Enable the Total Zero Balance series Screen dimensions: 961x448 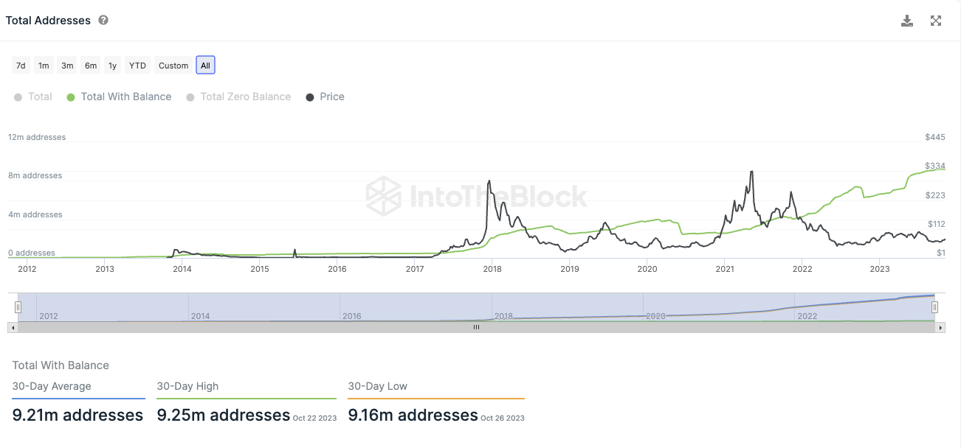(x=238, y=97)
